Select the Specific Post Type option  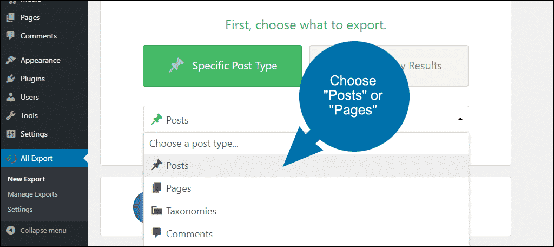[x=222, y=66]
